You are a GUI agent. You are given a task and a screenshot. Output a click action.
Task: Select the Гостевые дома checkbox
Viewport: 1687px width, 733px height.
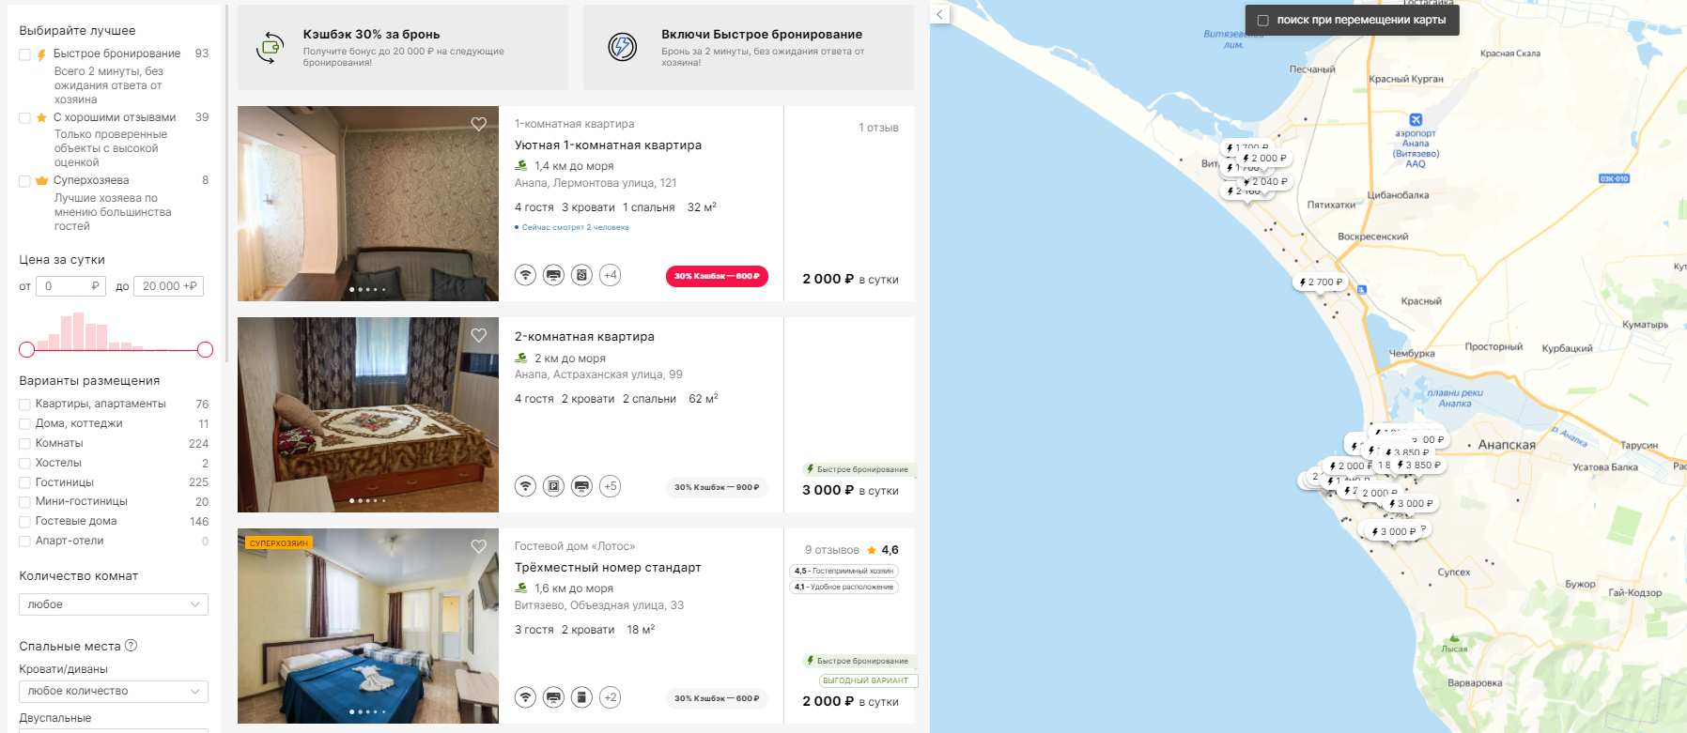[x=25, y=522]
